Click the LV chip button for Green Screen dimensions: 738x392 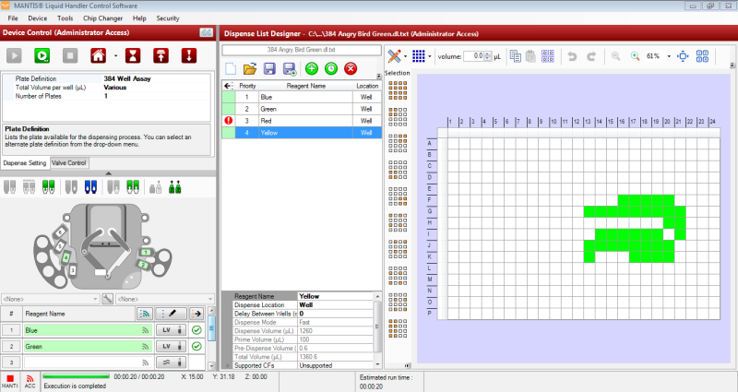coord(171,347)
